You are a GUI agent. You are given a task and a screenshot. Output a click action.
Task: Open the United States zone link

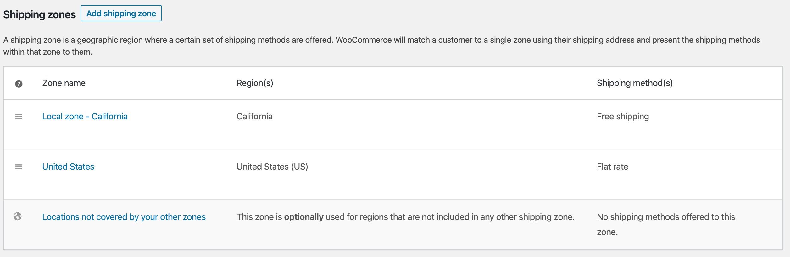click(68, 167)
